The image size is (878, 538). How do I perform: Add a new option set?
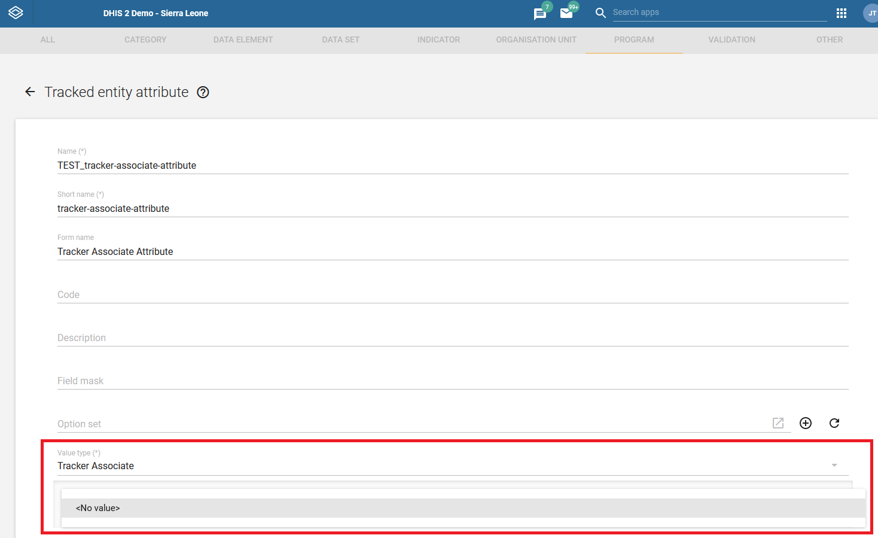[806, 423]
